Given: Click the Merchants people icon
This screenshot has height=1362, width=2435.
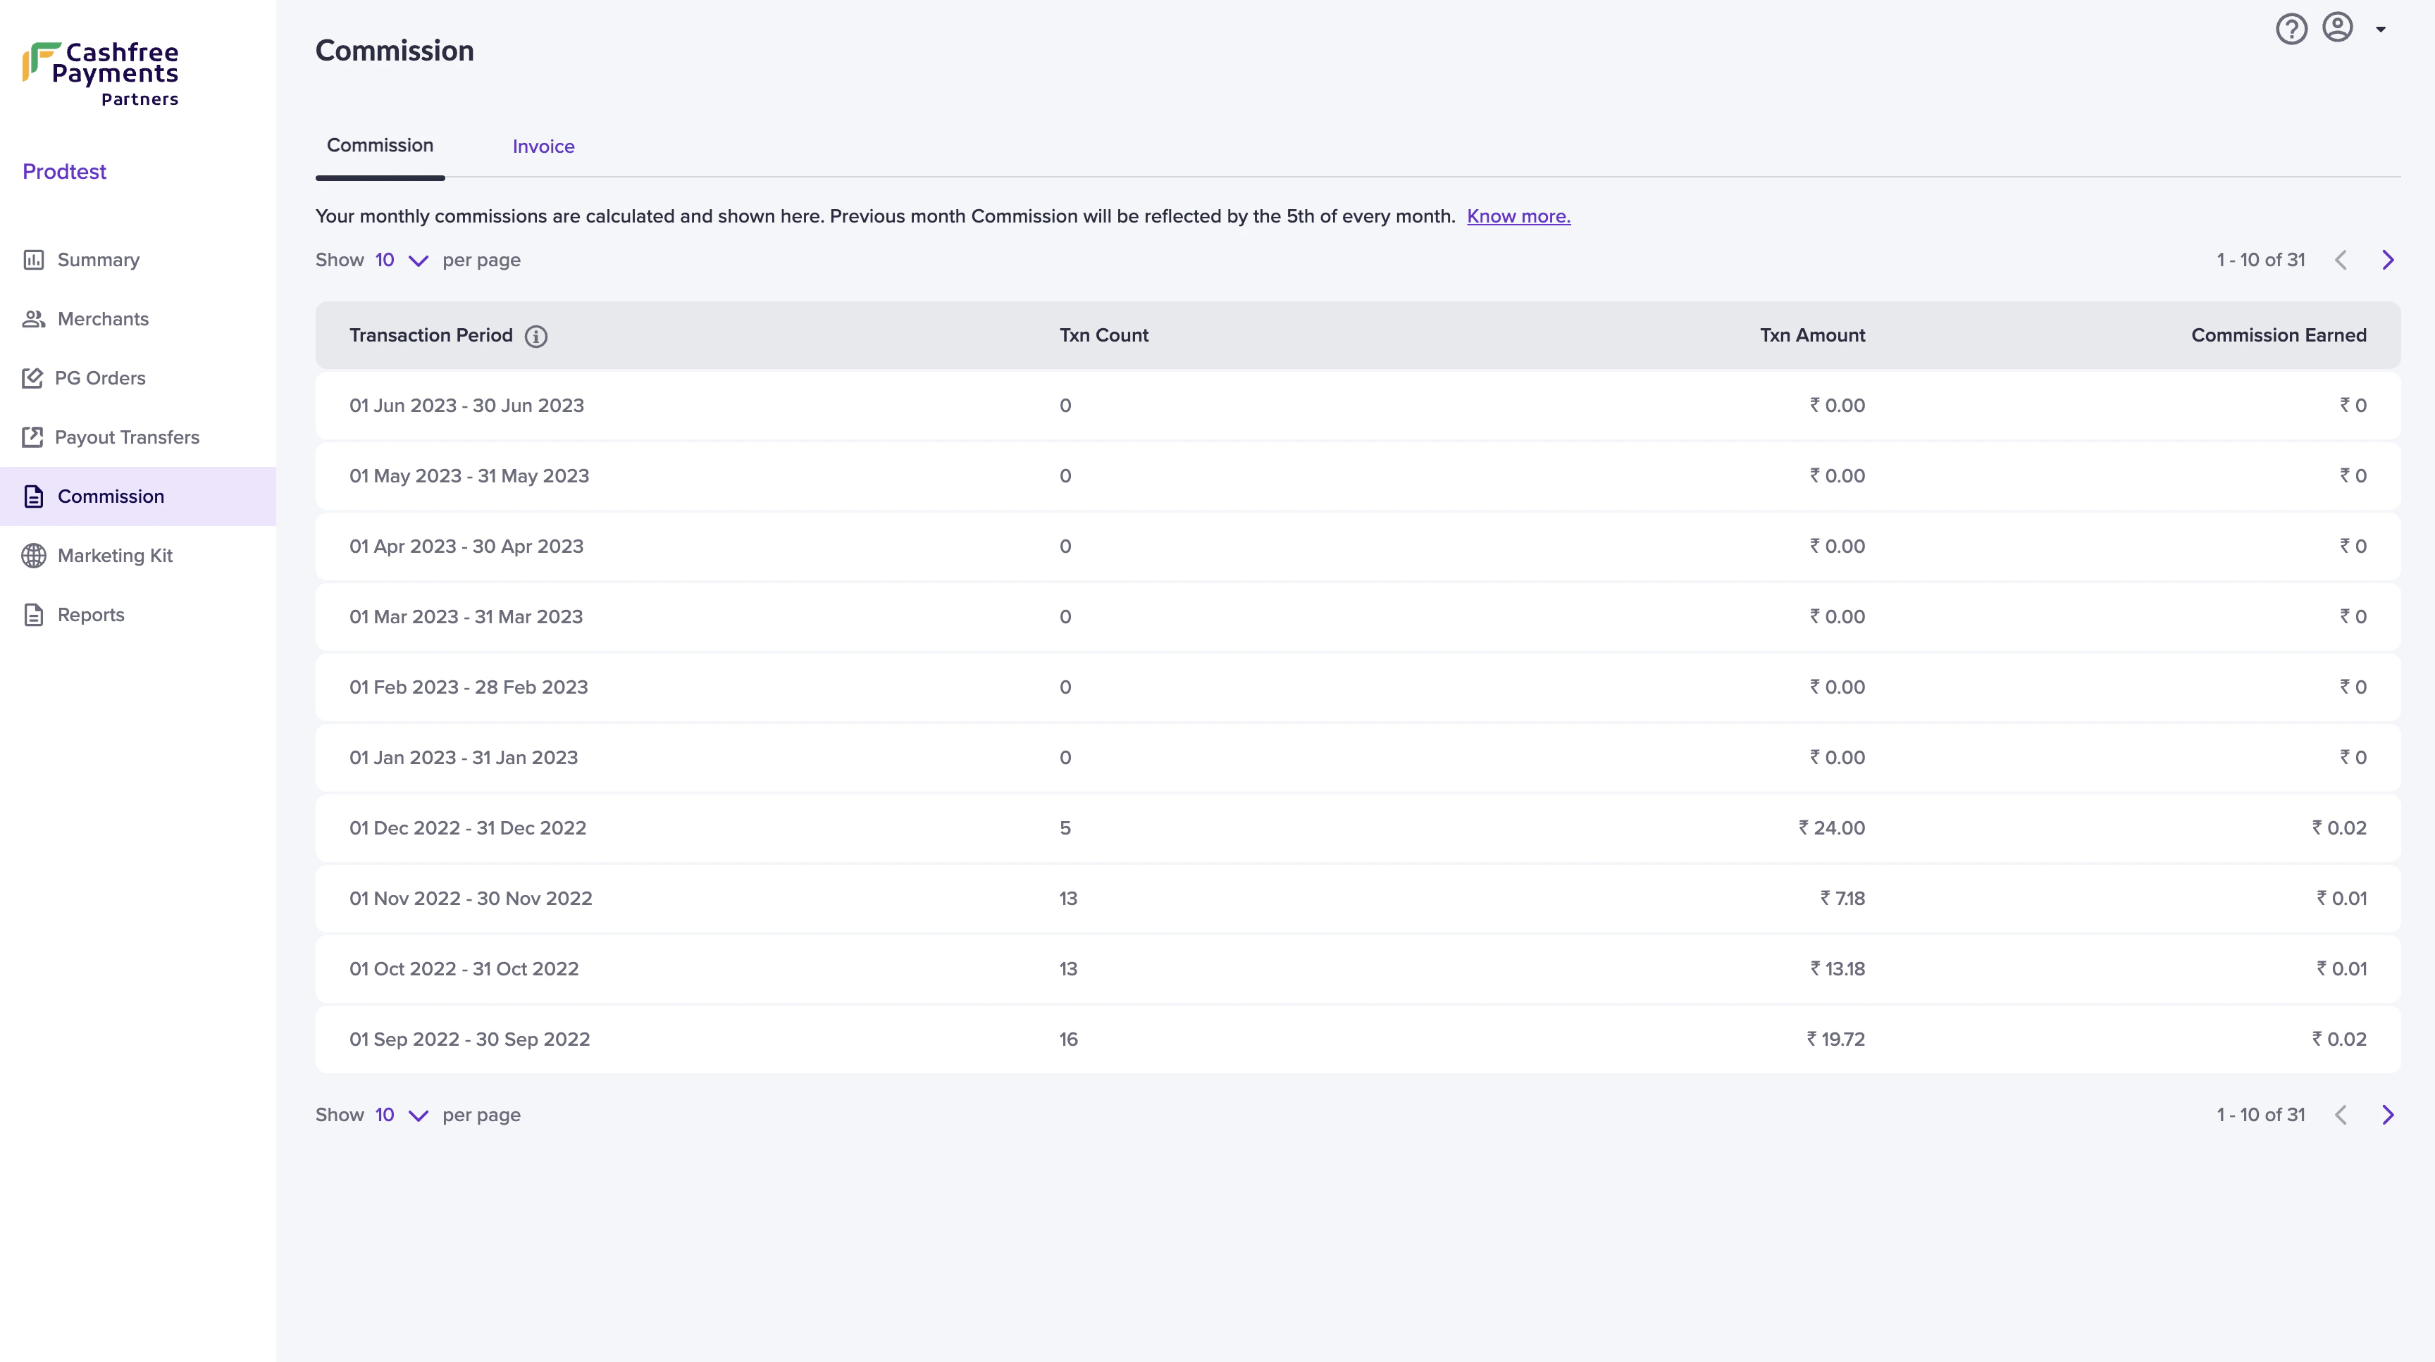Looking at the screenshot, I should pos(34,319).
